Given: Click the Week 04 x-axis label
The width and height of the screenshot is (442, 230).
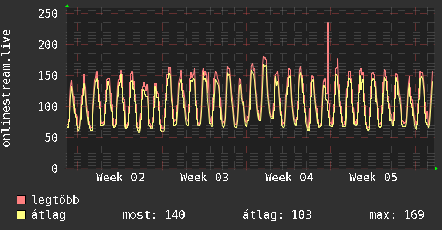Looking at the screenshot, I should tap(289, 178).
